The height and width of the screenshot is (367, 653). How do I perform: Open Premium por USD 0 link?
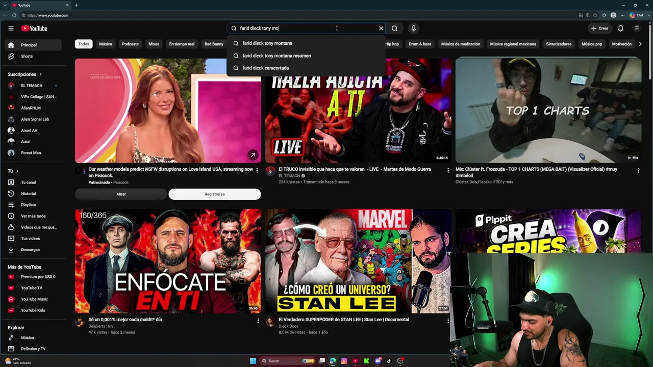(34, 277)
